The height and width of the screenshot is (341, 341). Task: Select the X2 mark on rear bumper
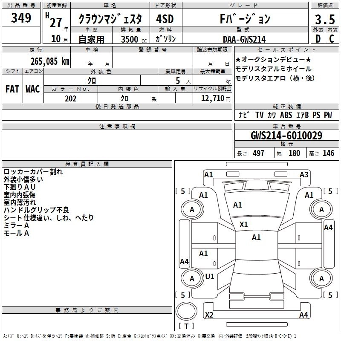click(x=209, y=315)
